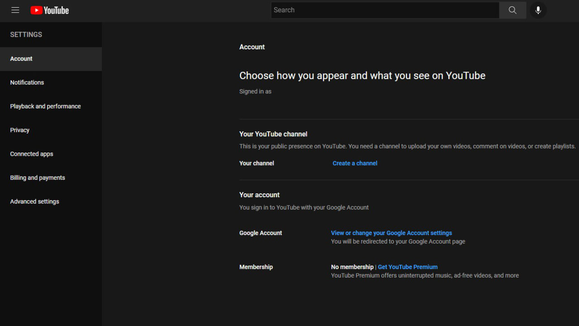Open Connected apps settings
This screenshot has height=326, width=579.
click(31, 153)
